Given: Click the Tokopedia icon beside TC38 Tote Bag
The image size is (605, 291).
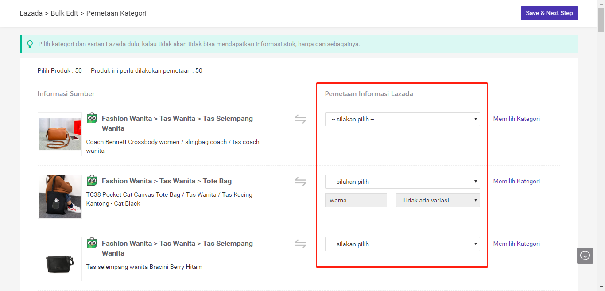Looking at the screenshot, I should (92, 180).
